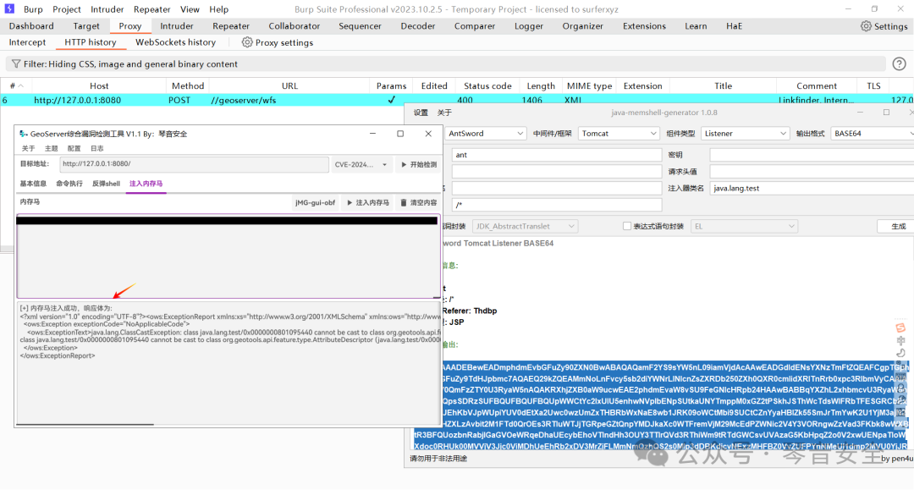Open 配置 menu in GeoServer tool
Viewport: 914px width, 490px height.
tap(74, 149)
